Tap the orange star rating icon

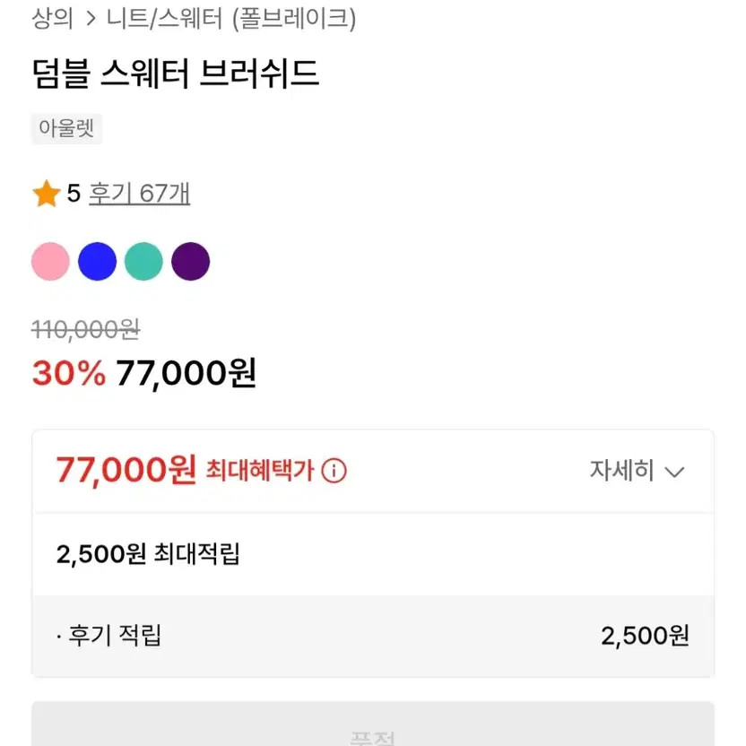pyautogui.click(x=46, y=194)
